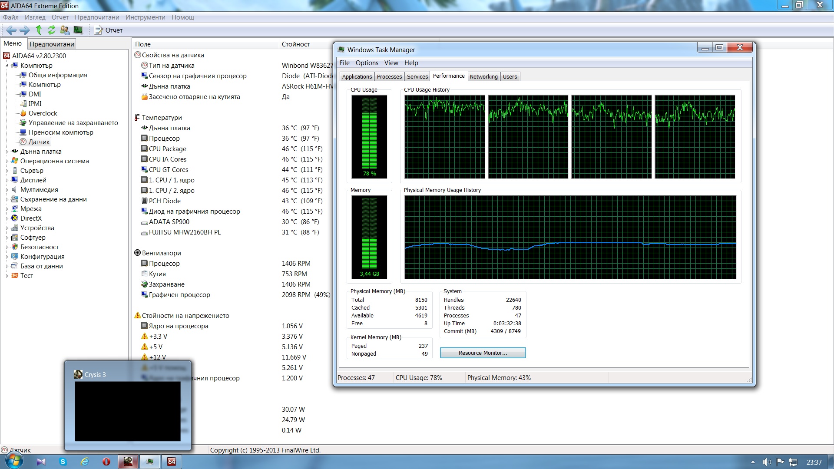Switch to the Networking tab
The width and height of the screenshot is (834, 469).
click(x=484, y=77)
